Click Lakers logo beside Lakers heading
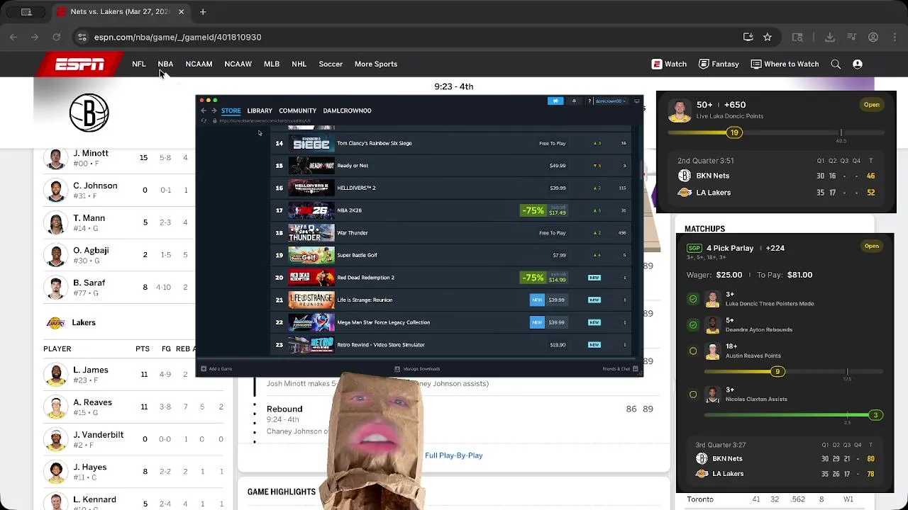The height and width of the screenshot is (510, 908). tap(55, 323)
